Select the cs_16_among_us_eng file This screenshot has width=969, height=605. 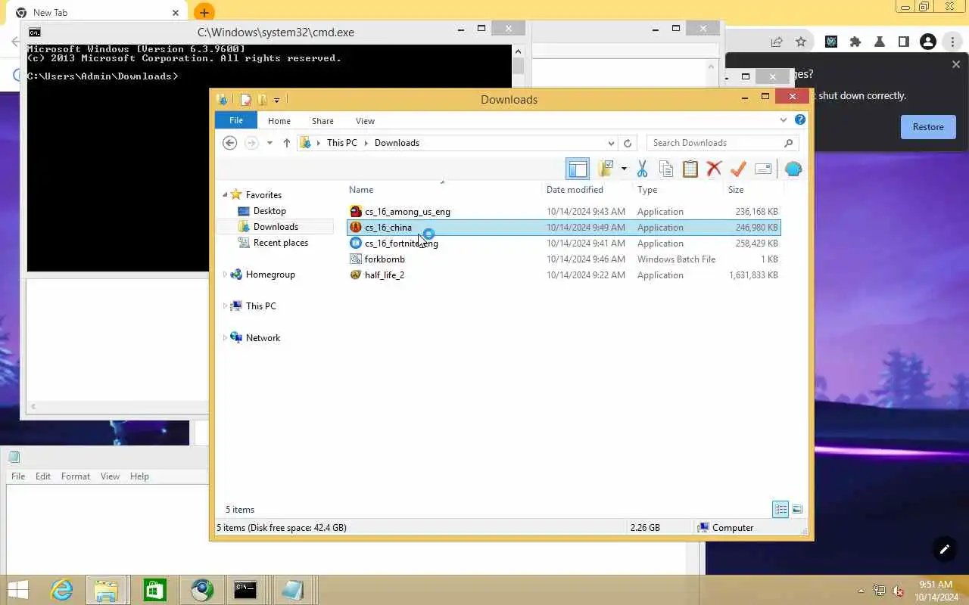(407, 212)
